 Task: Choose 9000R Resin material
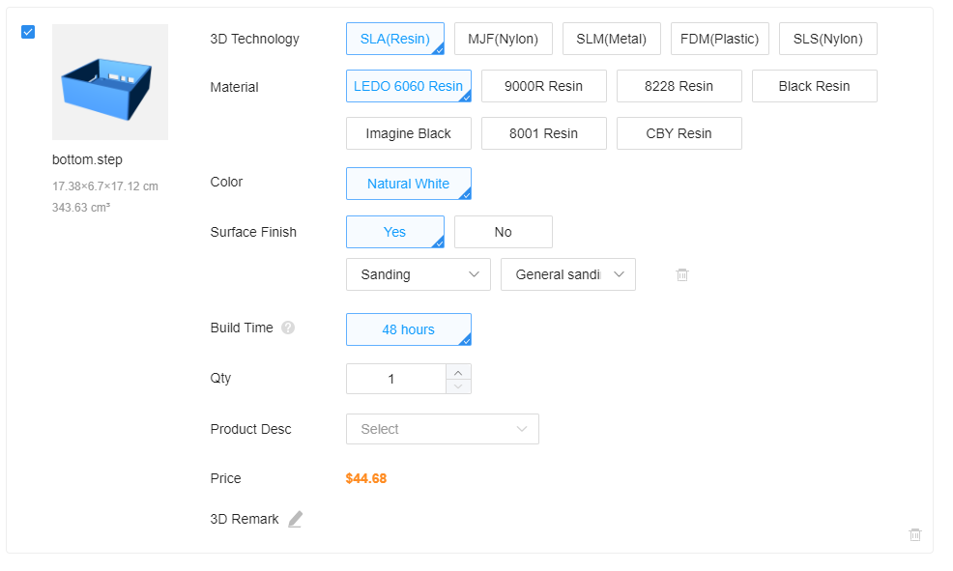(x=544, y=86)
